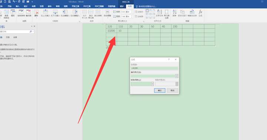Open the Paste function dropdown in Formula dialog
Viewport: 267px width, 140px height.
(153, 84)
